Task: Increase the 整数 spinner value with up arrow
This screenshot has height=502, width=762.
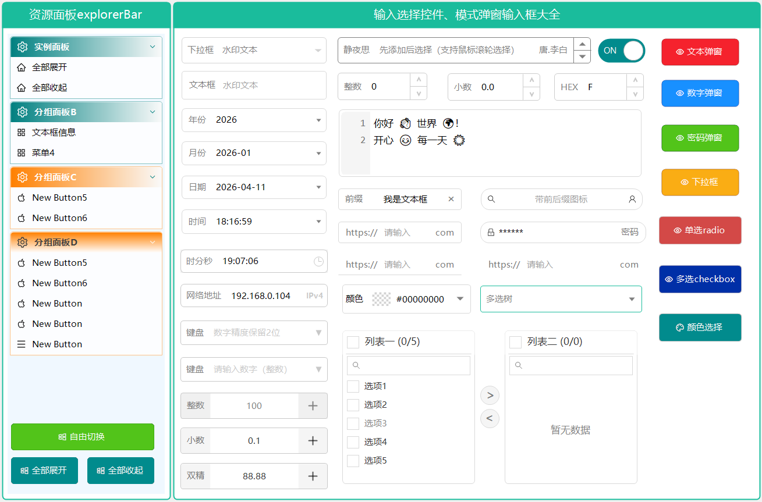Action: pos(419,80)
